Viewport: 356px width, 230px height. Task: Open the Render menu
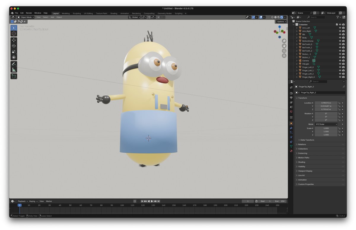[29, 13]
